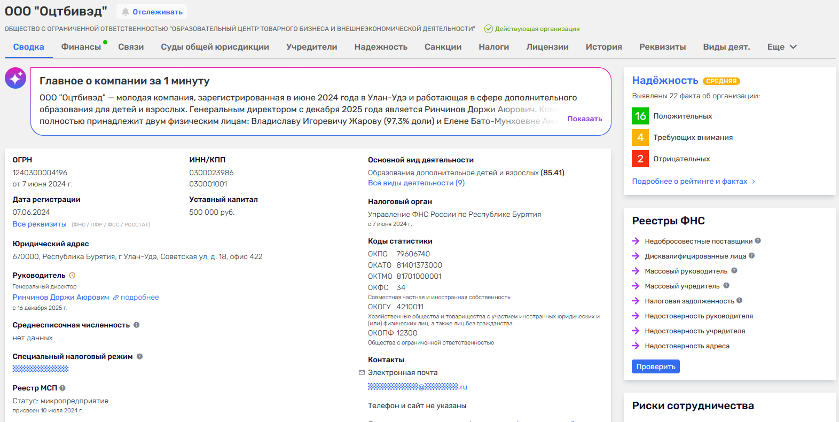This screenshot has width=839, height=422.
Task: Open Ринчинов Доржи Аюрович profile link
Action: tap(61, 297)
